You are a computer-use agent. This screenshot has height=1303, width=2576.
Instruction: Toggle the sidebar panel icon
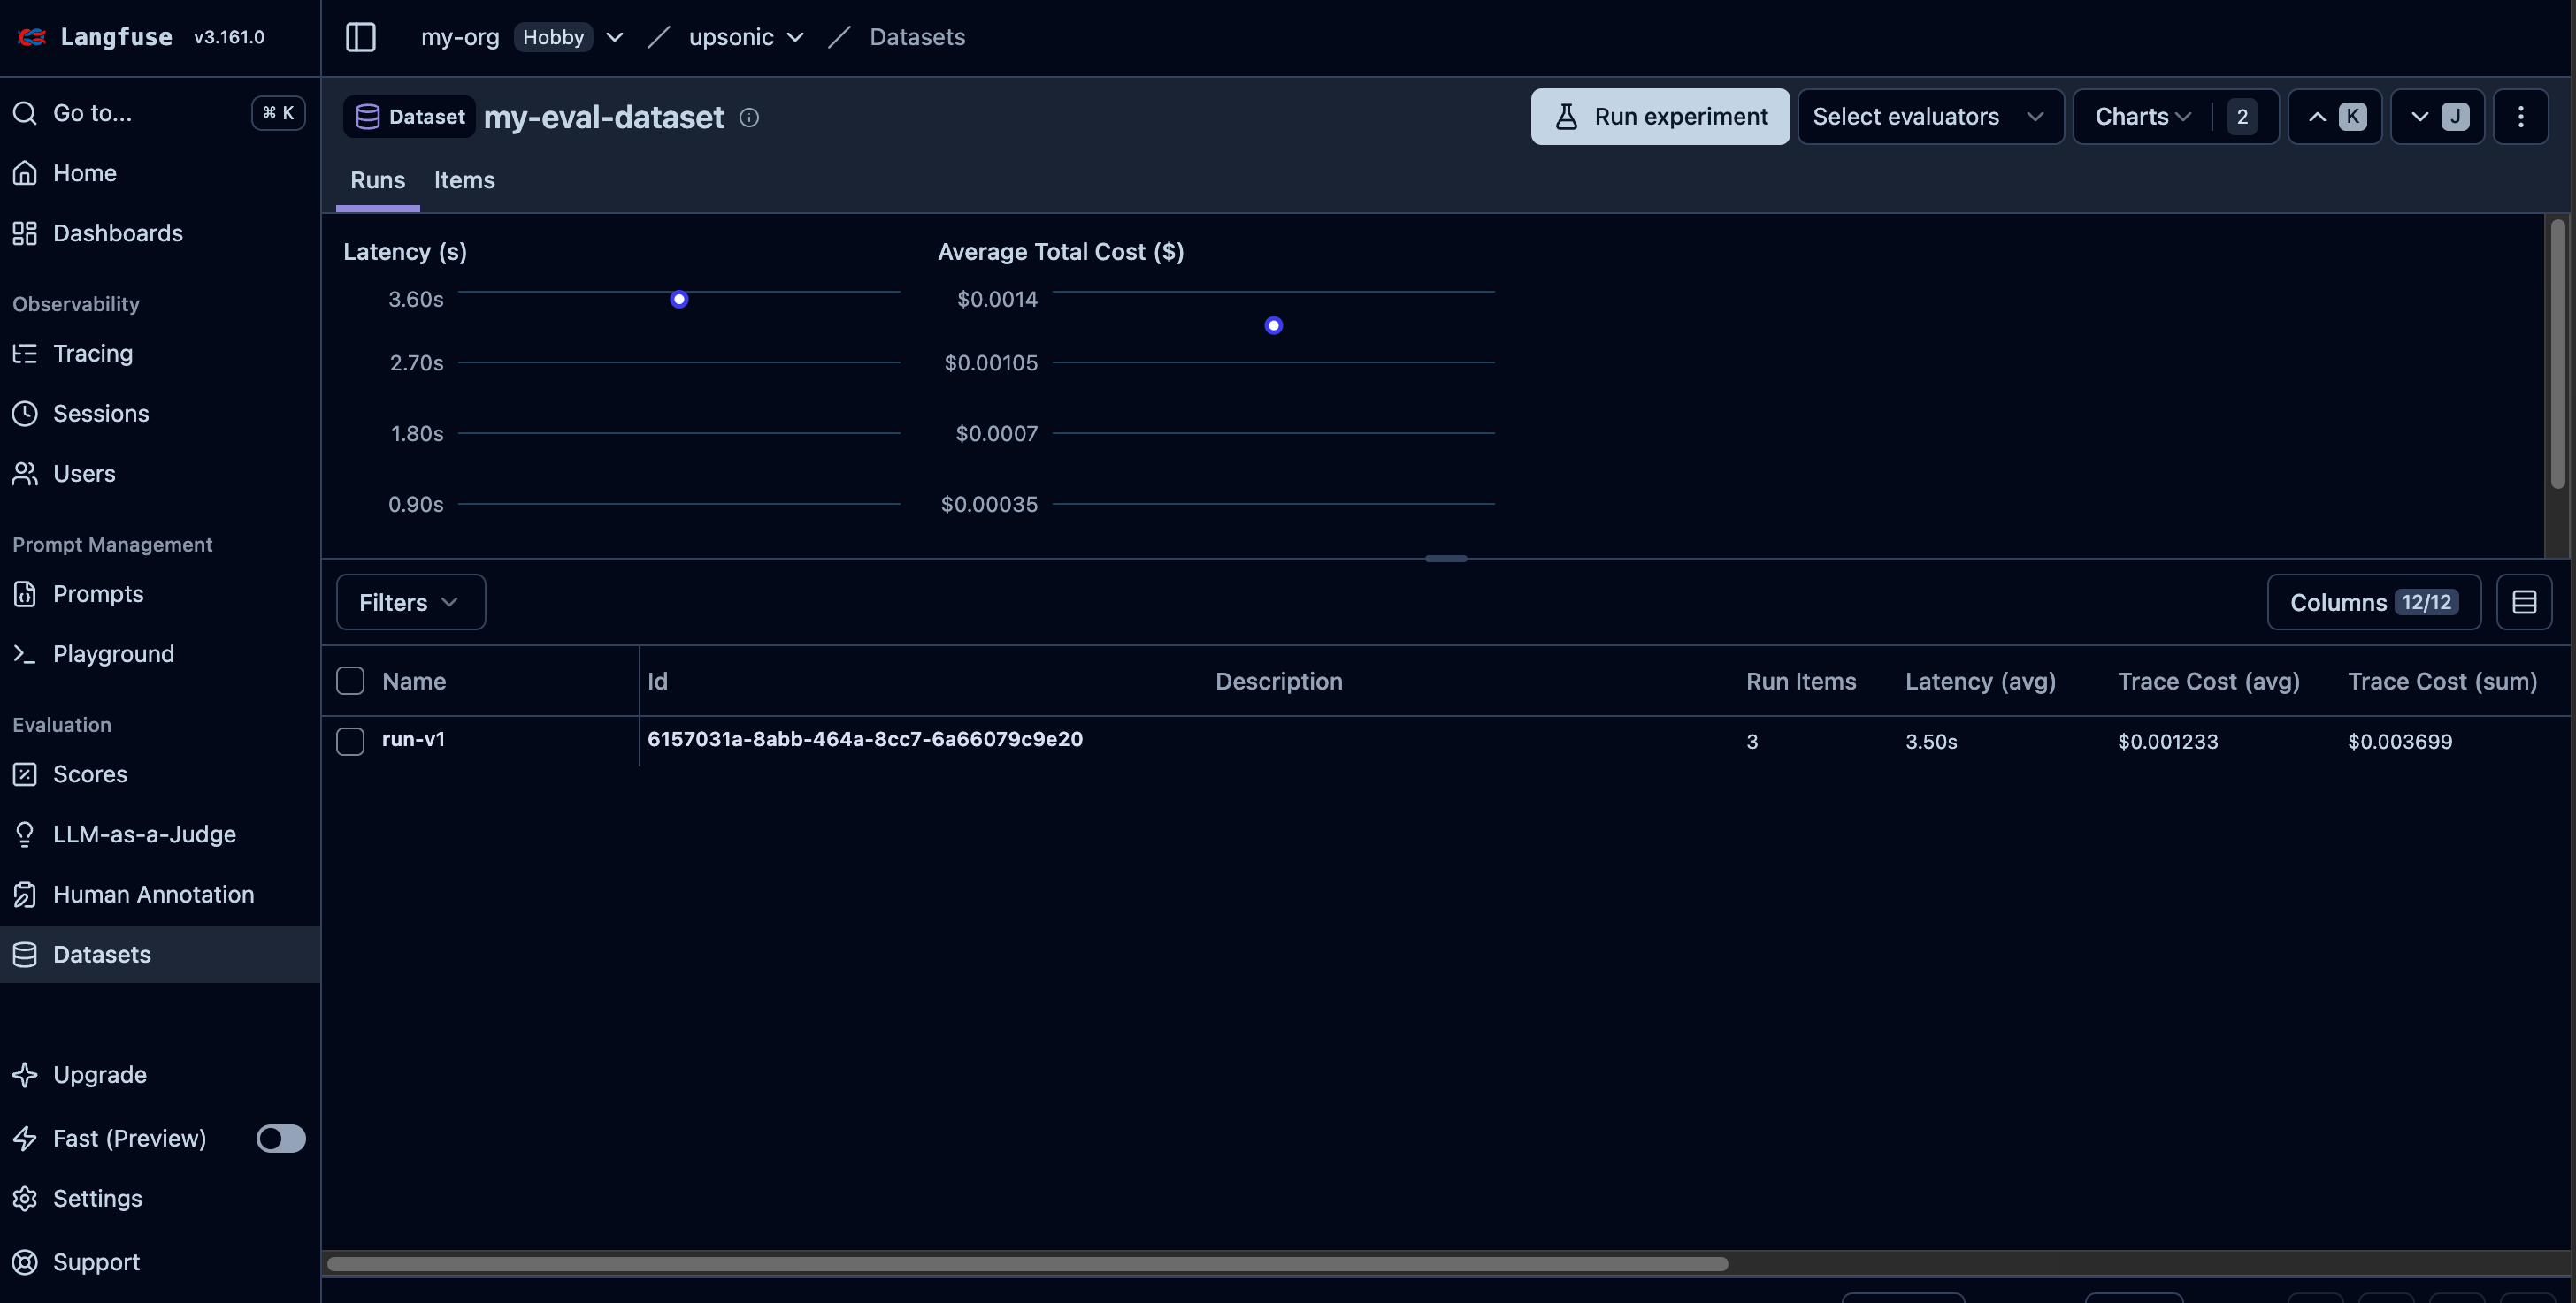coord(360,37)
